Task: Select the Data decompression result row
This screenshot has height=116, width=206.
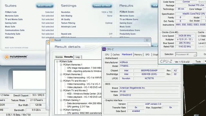Action: [84, 103]
